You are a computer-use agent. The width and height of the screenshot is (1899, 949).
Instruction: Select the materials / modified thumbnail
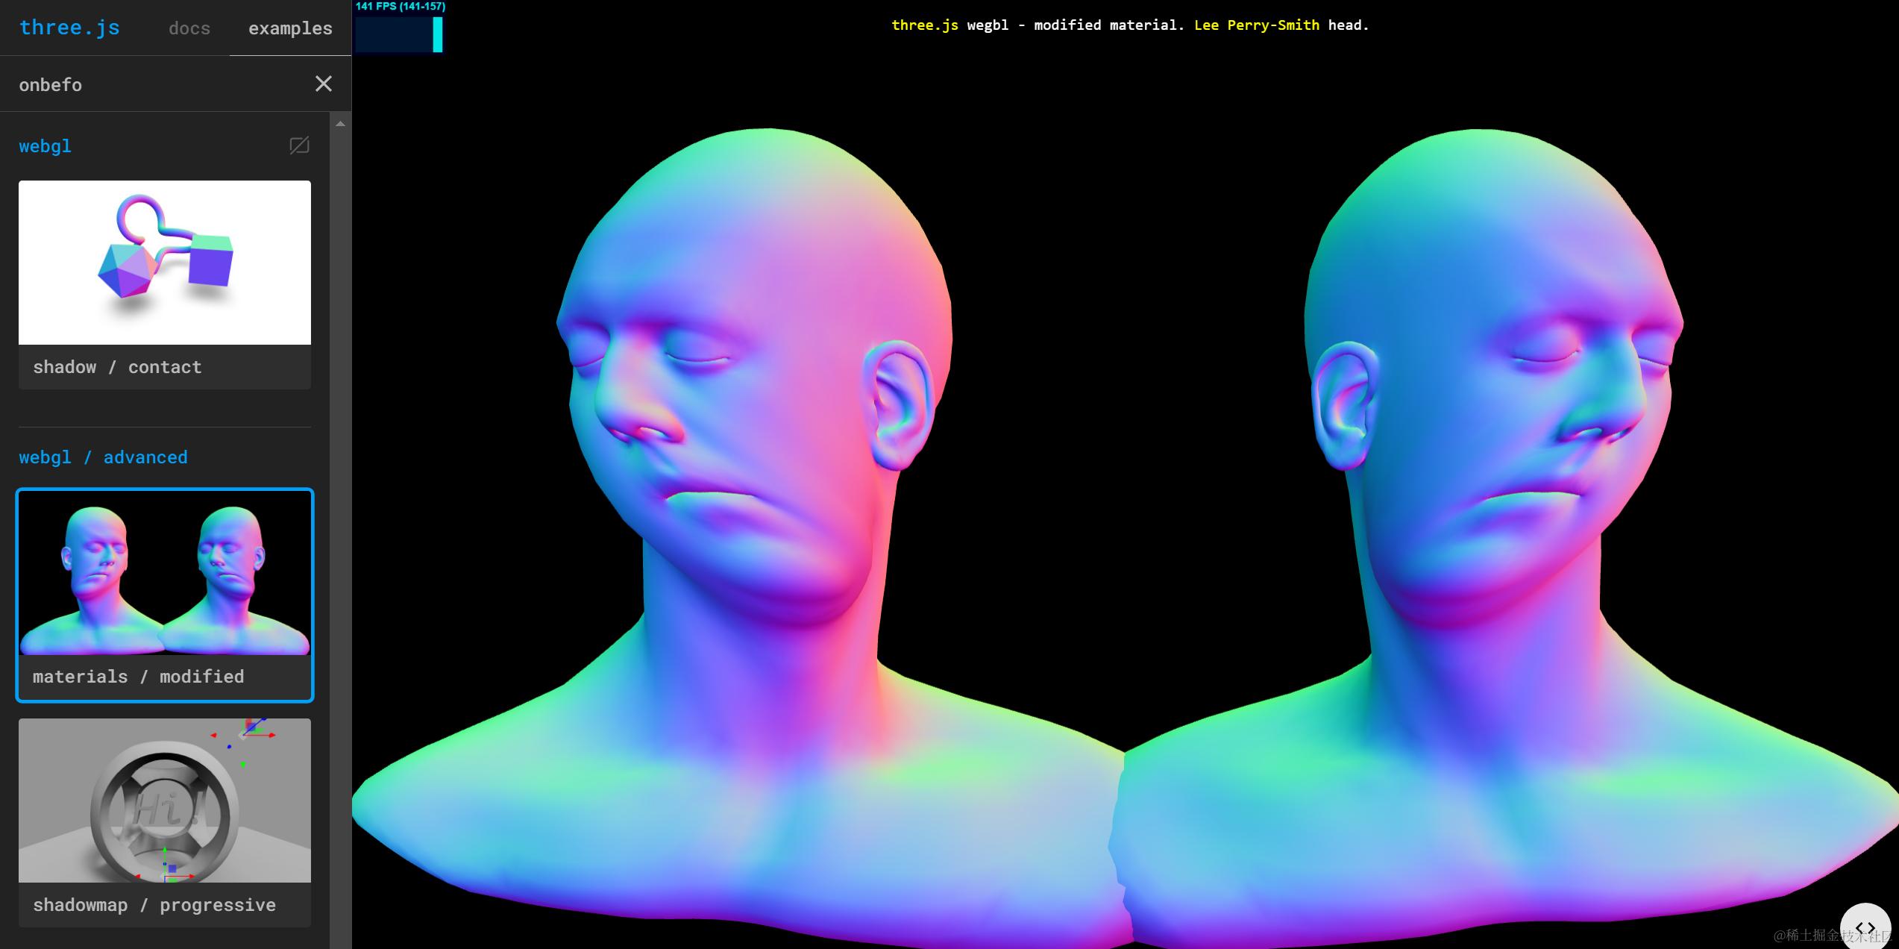[165, 573]
